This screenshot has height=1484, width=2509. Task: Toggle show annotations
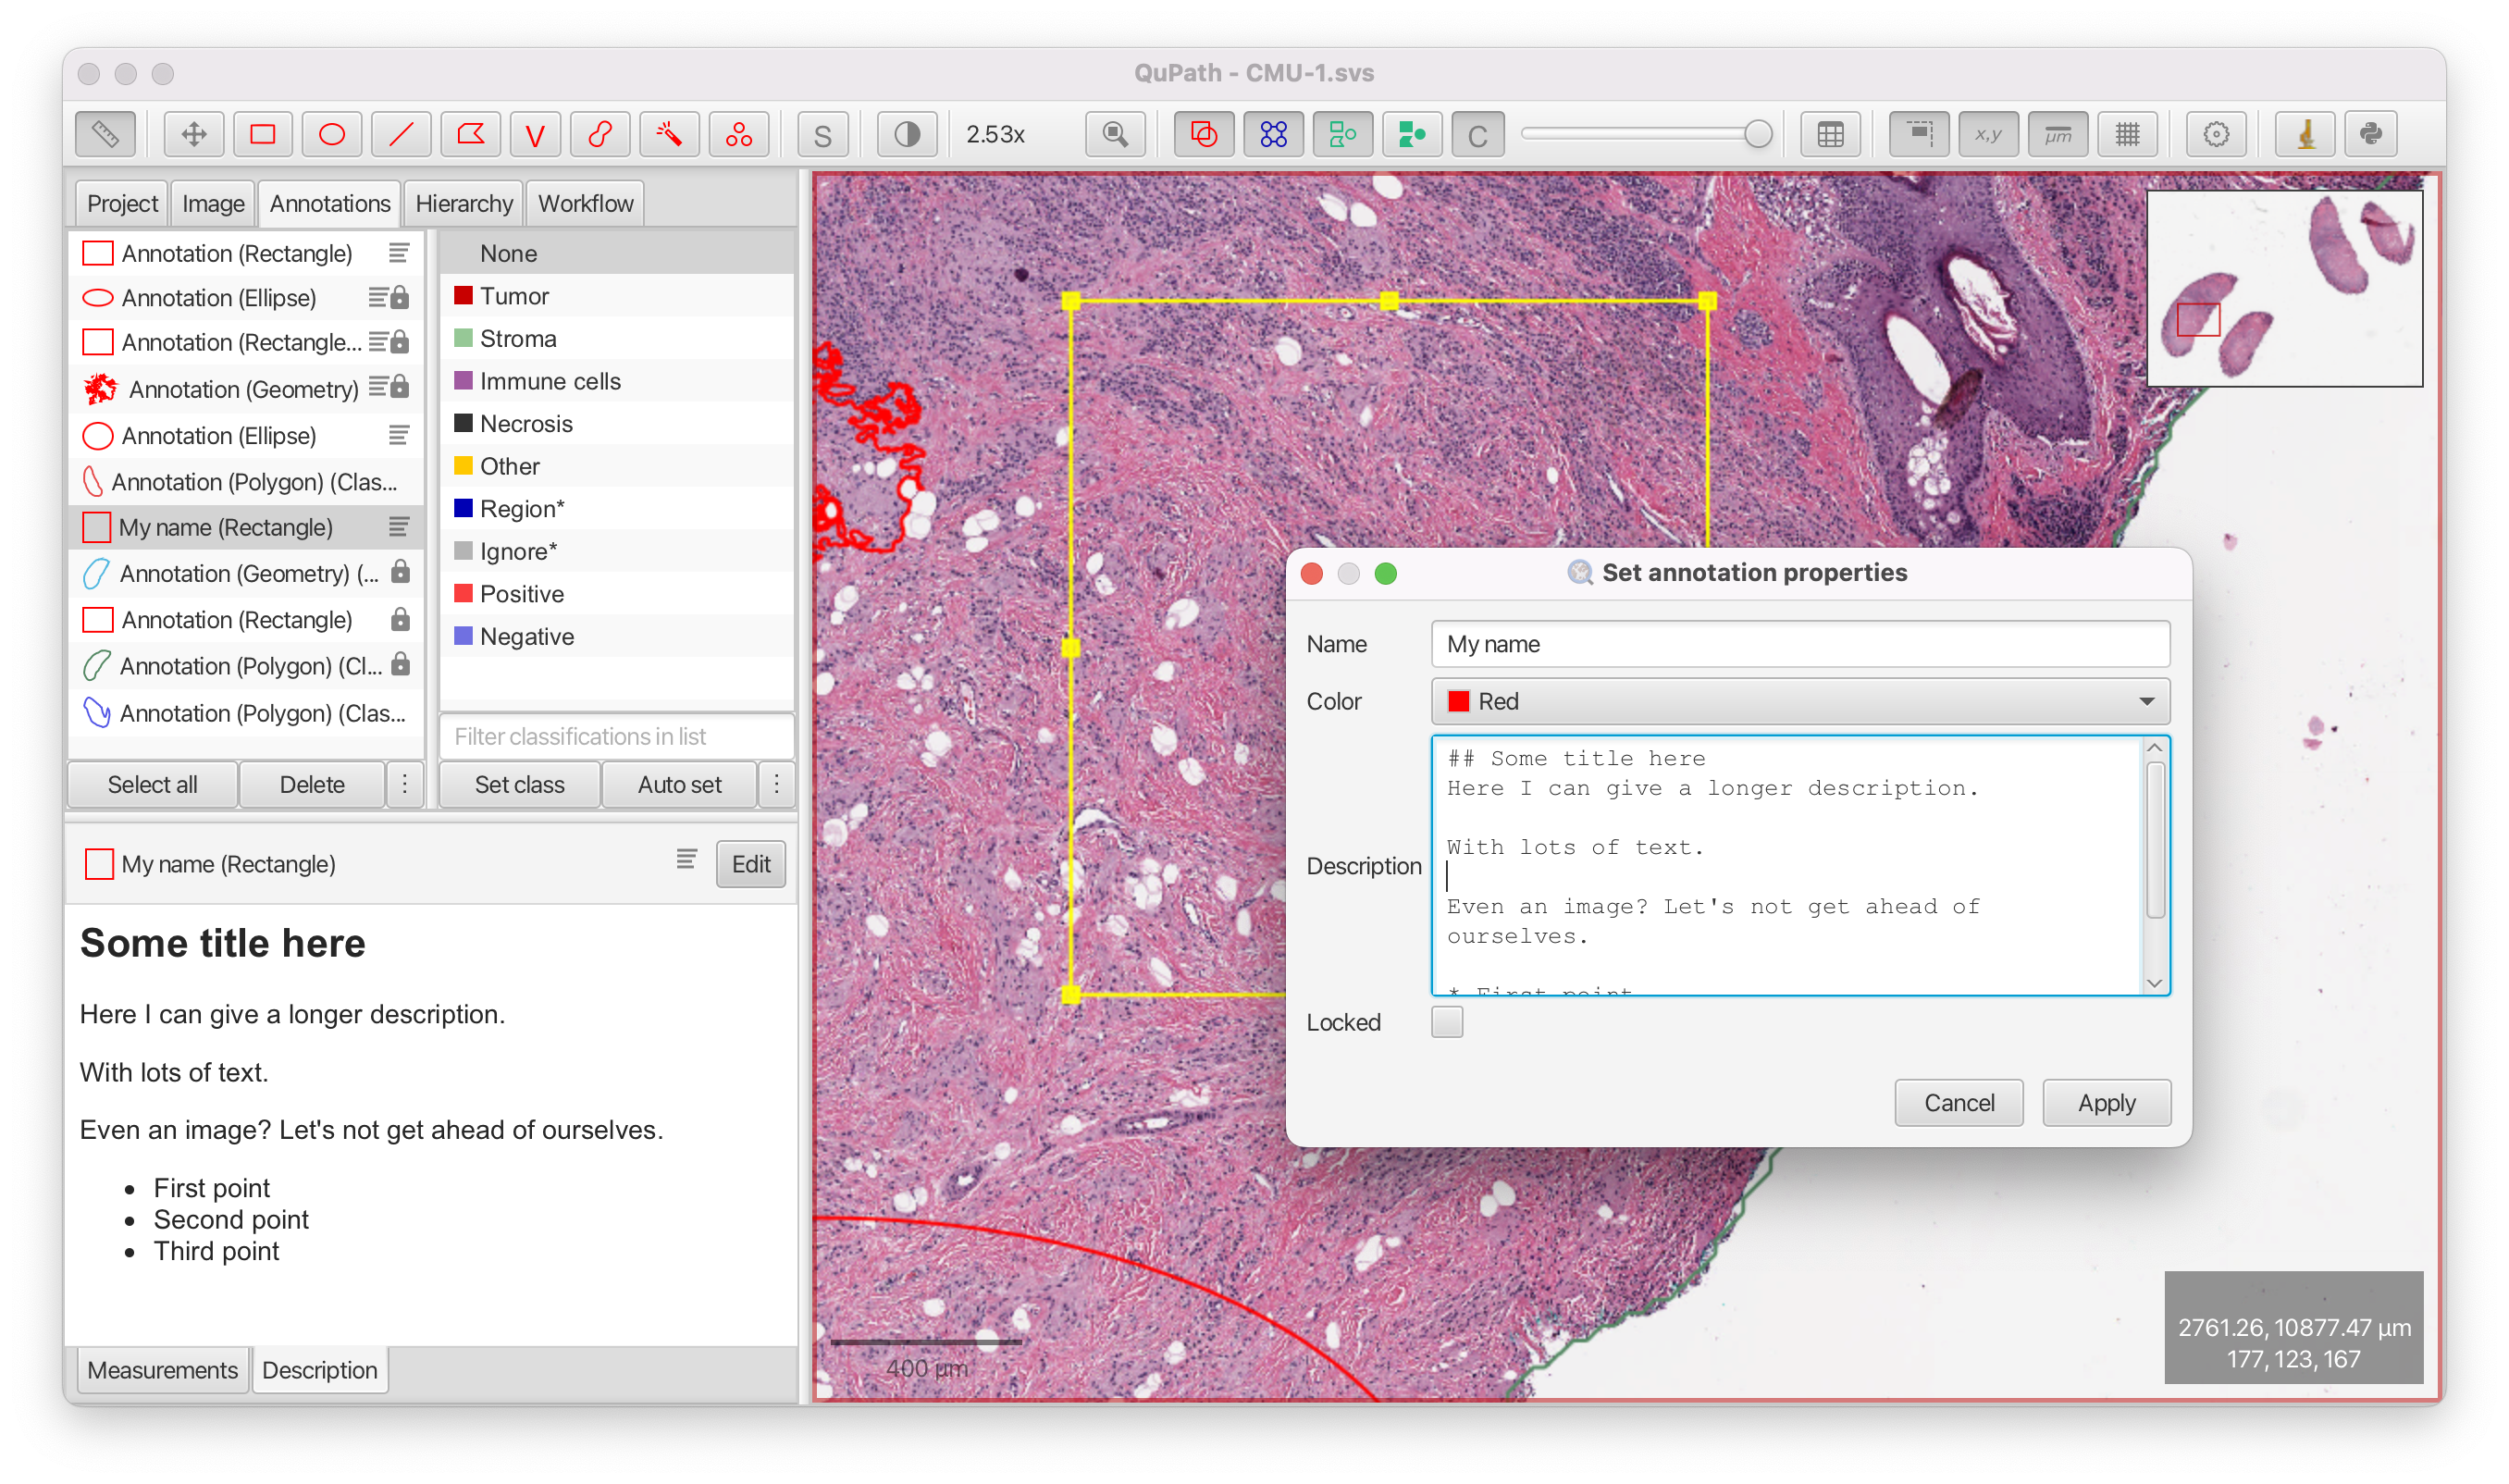[x=1204, y=134]
